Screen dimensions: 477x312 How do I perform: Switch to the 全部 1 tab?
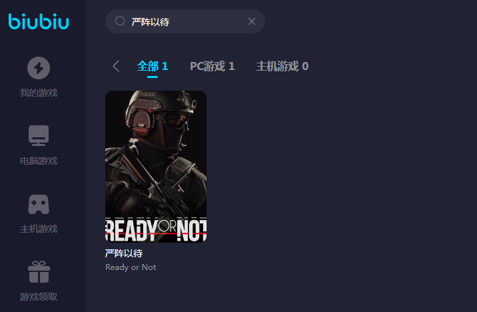coord(153,66)
